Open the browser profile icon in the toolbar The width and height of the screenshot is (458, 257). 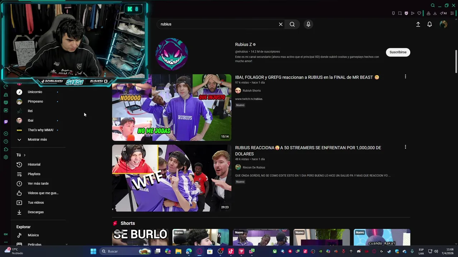point(428,13)
